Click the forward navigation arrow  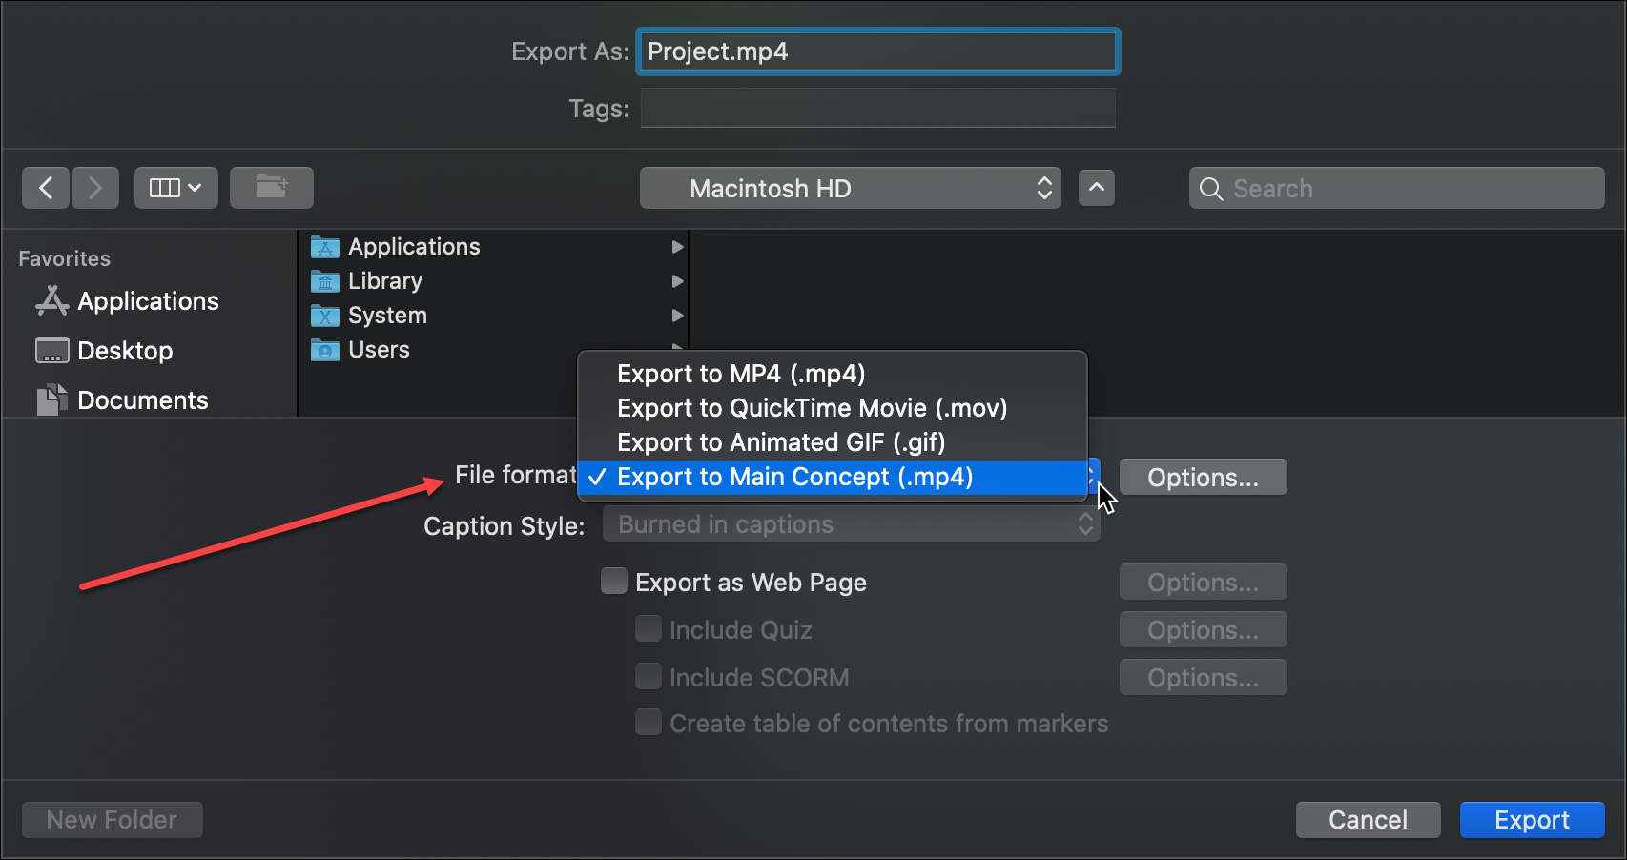coord(94,188)
